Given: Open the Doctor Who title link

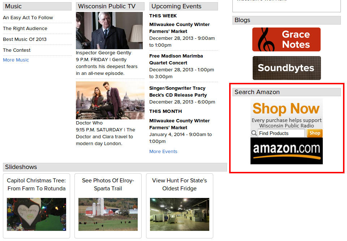Looking at the screenshot, I should (89, 123).
